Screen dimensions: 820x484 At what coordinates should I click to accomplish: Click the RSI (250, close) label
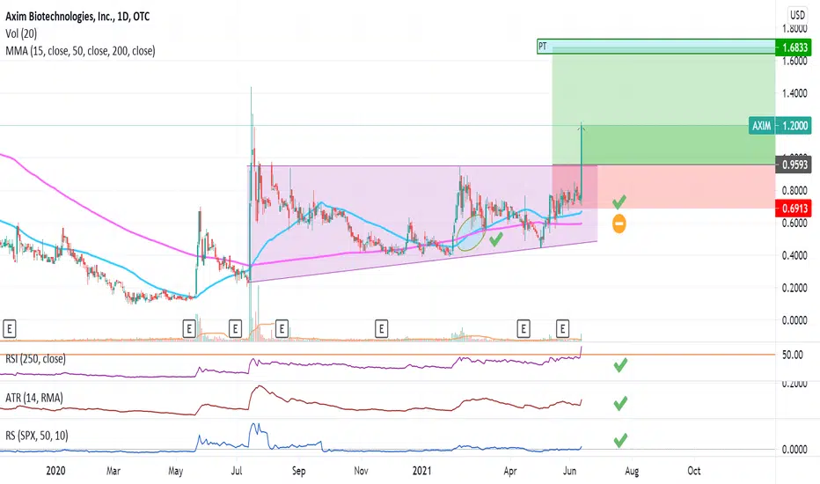[x=35, y=358]
